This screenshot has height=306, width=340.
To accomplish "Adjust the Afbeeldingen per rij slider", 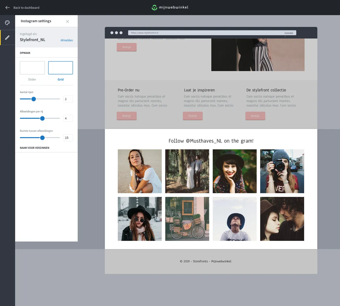I will click(x=42, y=118).
